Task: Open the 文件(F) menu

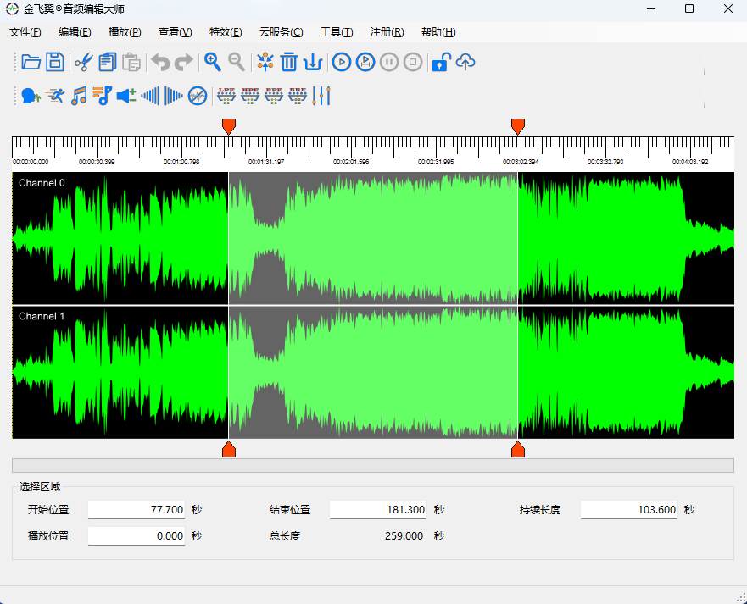Action: click(x=25, y=32)
